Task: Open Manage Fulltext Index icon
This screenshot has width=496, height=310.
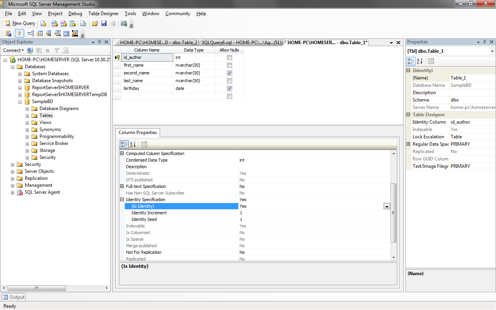Action: click(x=48, y=33)
